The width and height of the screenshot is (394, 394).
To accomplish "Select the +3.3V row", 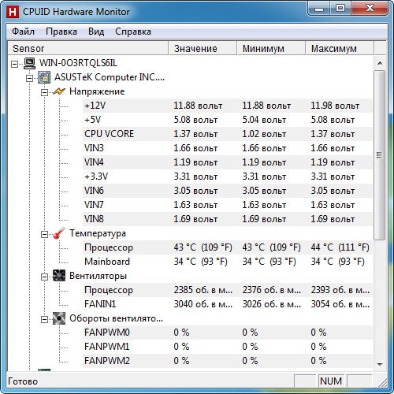I will [x=228, y=177].
